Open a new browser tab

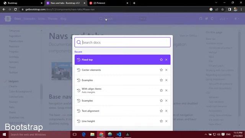(x=134, y=3)
